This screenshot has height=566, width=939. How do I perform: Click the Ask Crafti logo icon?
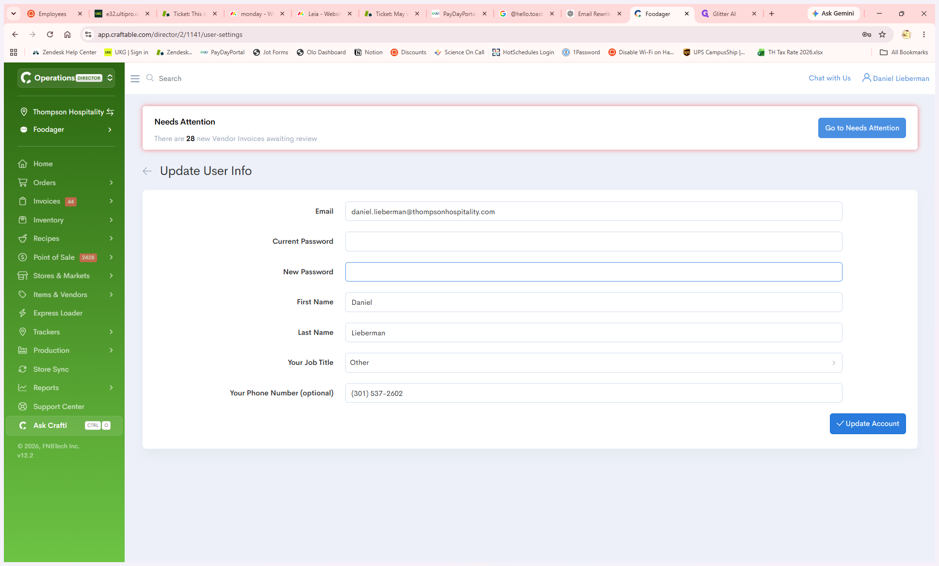[22, 425]
